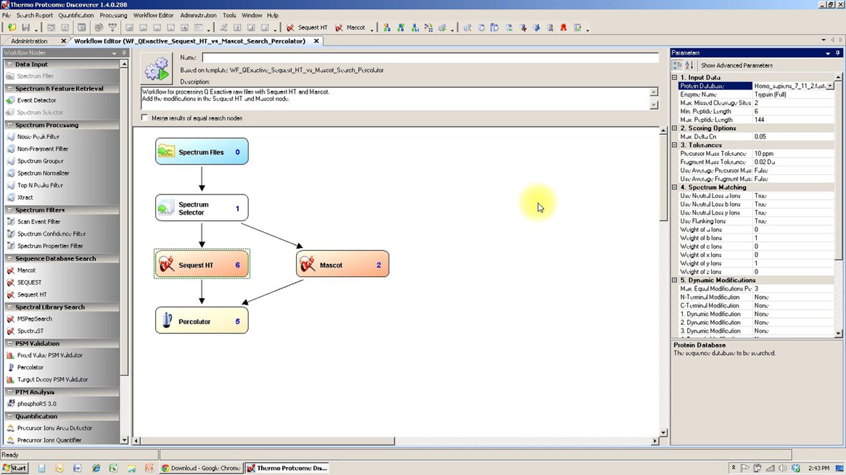The width and height of the screenshot is (846, 475).
Task: Click the Save icon in toolbar
Action: [26, 27]
